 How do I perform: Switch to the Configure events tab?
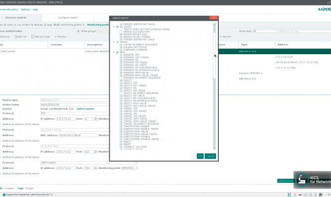(x=68, y=18)
